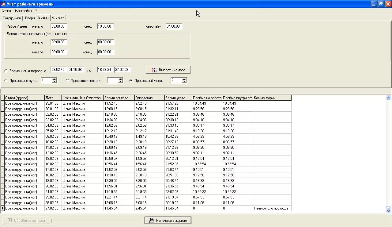This screenshot has width=392, height=227.
Task: Select the Временной интервал radio button
Action: pyautogui.click(x=6, y=71)
